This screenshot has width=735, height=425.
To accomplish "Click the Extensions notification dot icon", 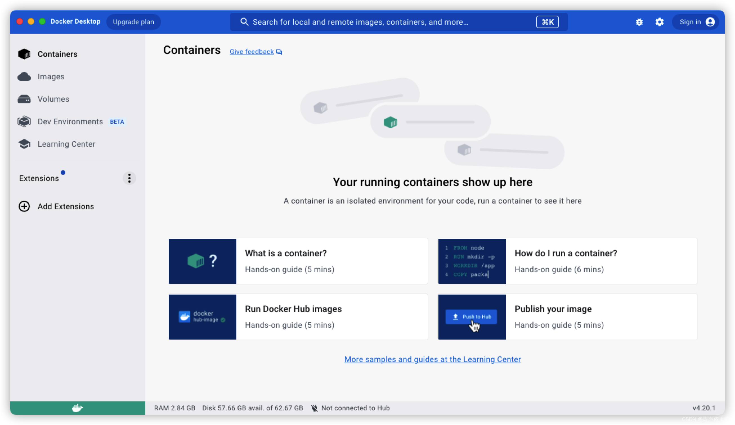I will click(63, 173).
